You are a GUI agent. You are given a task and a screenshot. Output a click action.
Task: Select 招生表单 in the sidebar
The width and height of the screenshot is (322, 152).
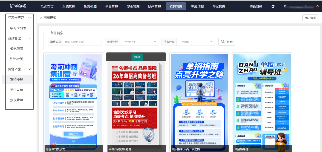(x=16, y=90)
